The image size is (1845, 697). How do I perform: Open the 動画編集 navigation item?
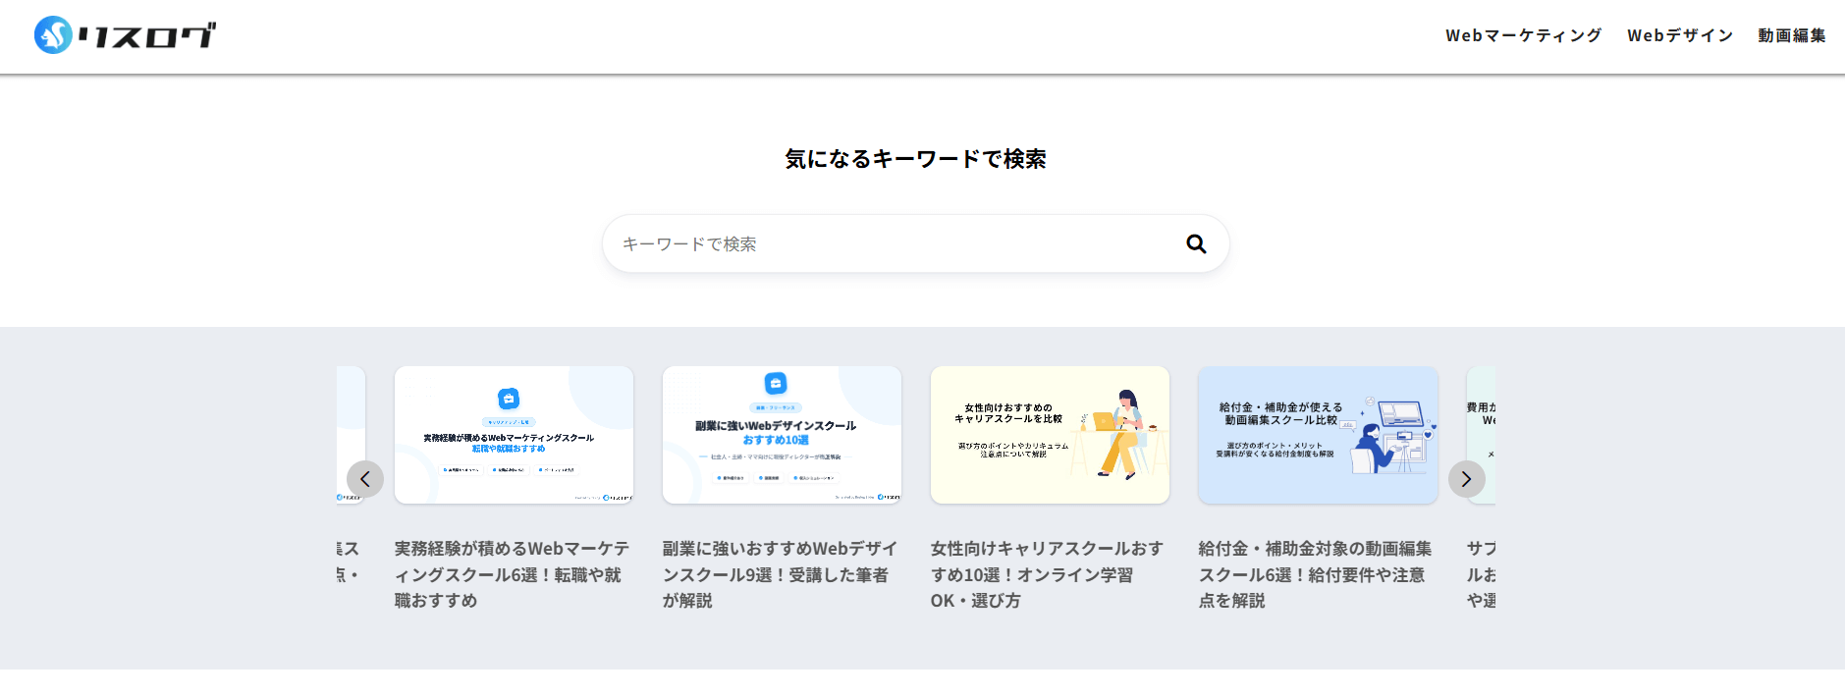(1791, 35)
